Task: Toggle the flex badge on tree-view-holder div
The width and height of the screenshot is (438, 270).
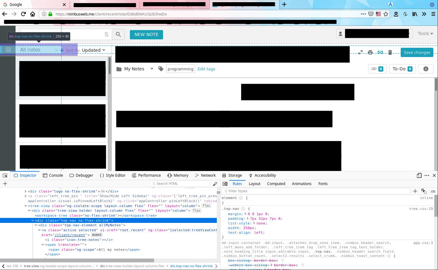Action: pyautogui.click(x=197, y=211)
